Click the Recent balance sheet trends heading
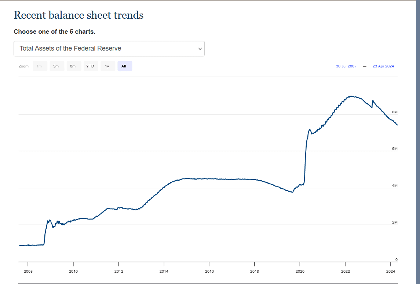 78,15
